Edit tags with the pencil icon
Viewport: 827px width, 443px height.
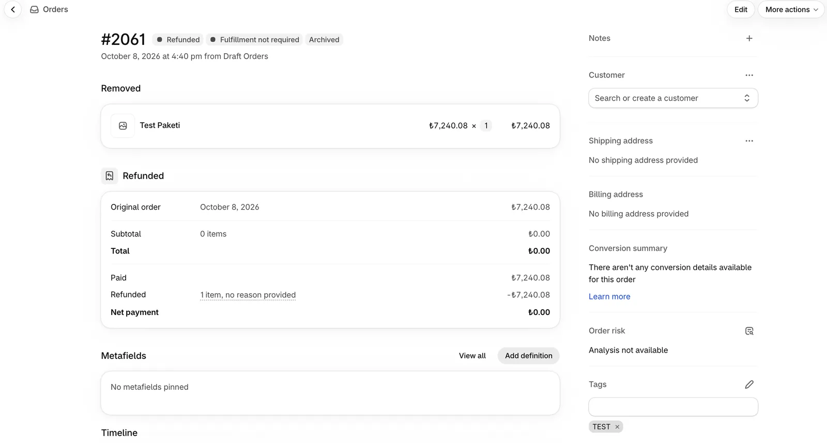(749, 385)
